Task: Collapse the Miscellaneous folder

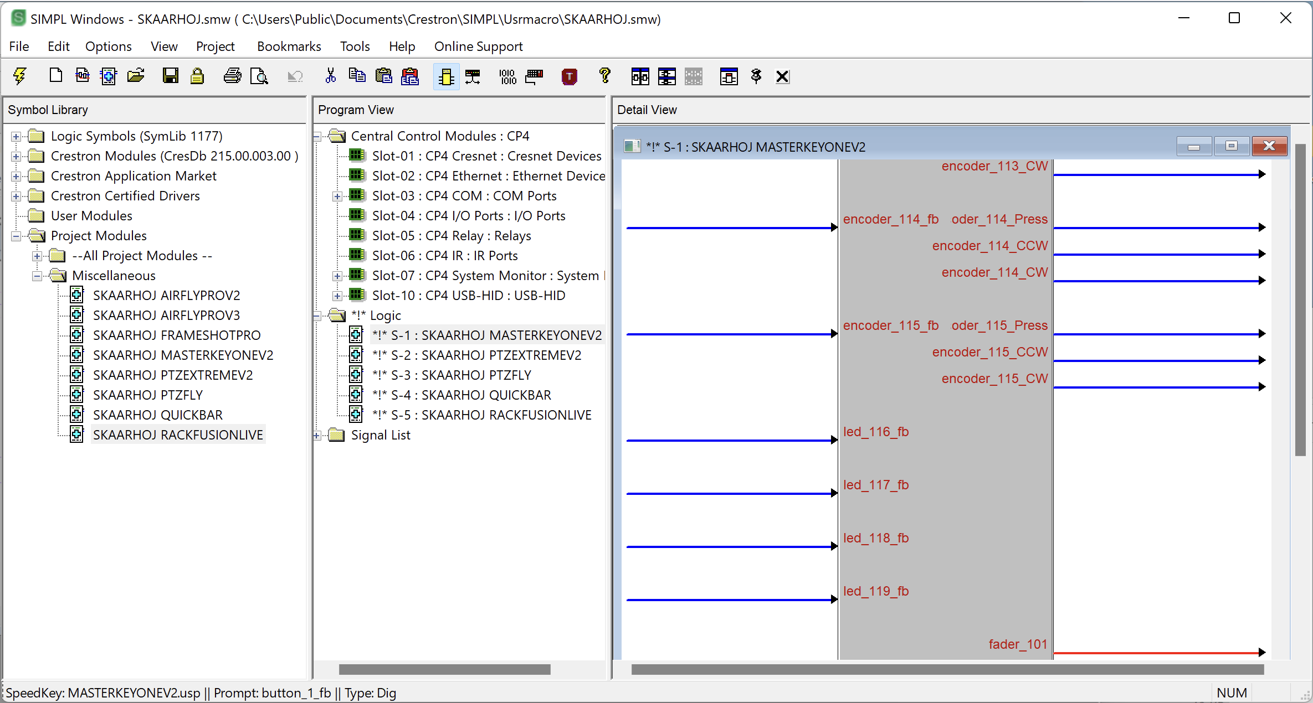Action: [x=37, y=276]
